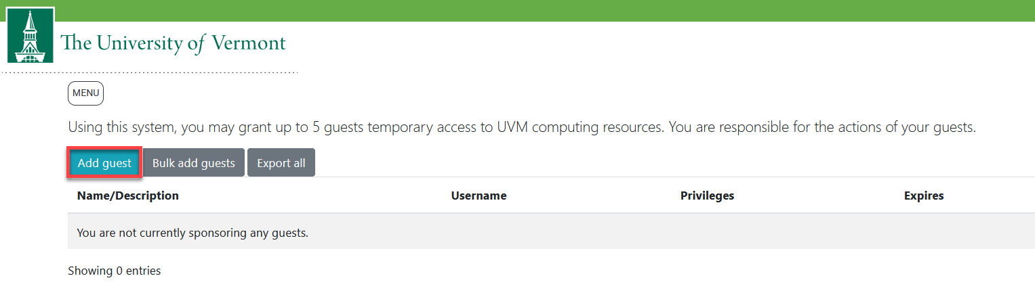Click the Add guest button
Screen dimensions: 1035x297
coord(104,163)
